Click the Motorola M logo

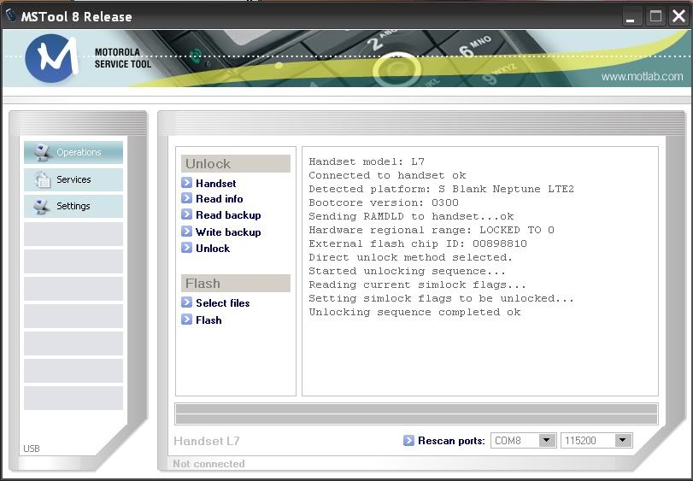pyautogui.click(x=52, y=59)
